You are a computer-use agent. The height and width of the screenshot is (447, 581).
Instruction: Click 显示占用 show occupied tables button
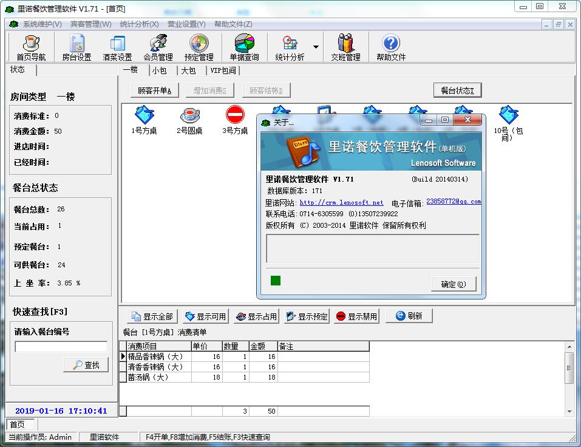point(256,316)
